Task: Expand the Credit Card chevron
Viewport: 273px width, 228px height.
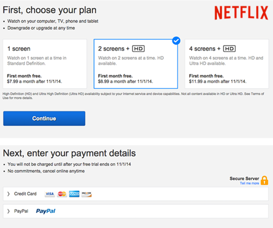Action: point(8,194)
